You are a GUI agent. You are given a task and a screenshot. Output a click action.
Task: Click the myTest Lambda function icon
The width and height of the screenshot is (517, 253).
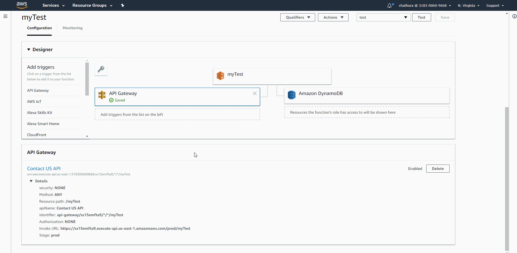click(220, 76)
